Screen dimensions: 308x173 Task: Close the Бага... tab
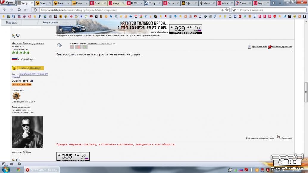click(x=68, y=3)
